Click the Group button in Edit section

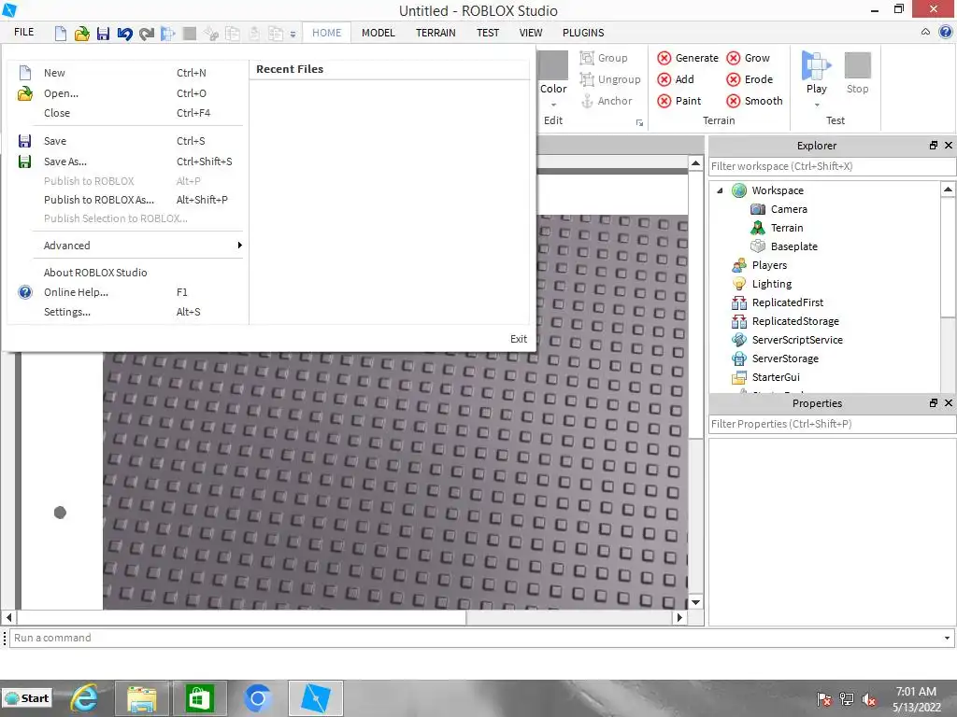604,58
